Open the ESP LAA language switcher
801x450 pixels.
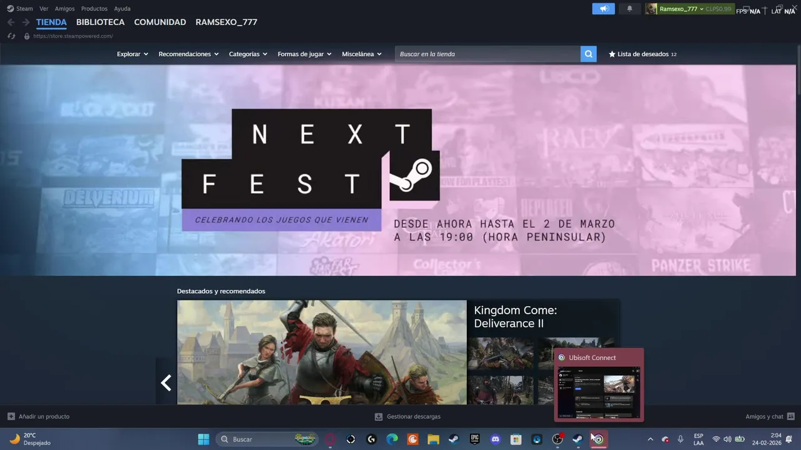click(698, 439)
